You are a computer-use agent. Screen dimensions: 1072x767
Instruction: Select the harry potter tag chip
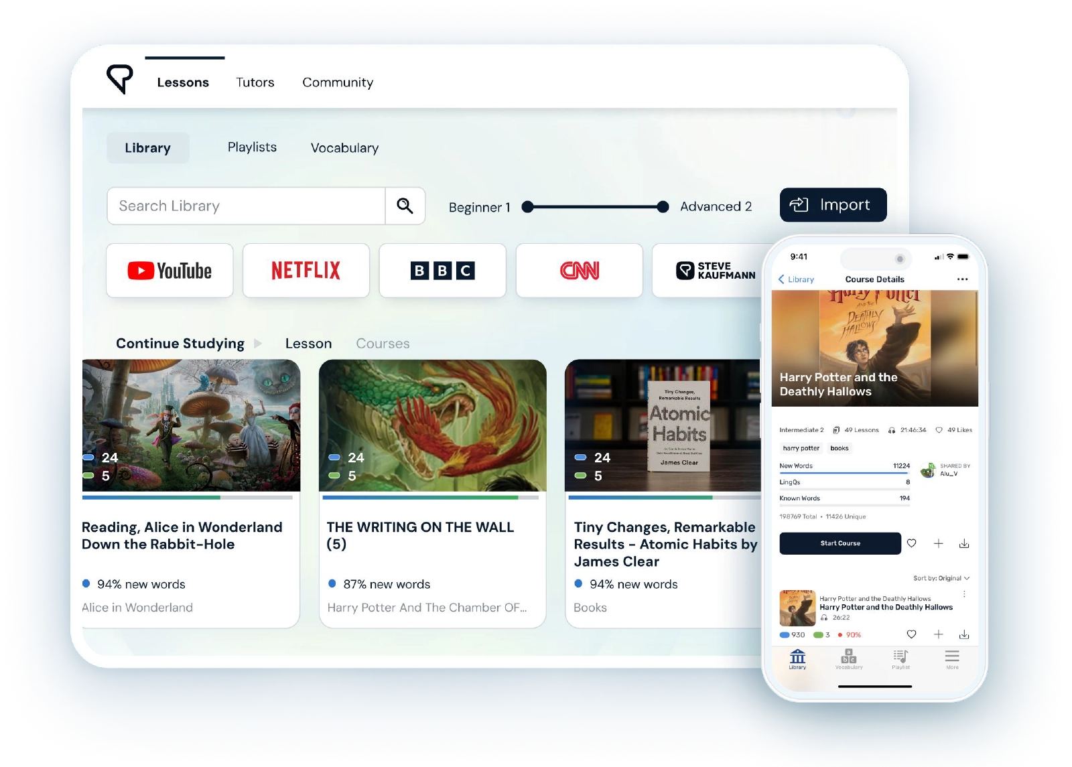coord(800,448)
